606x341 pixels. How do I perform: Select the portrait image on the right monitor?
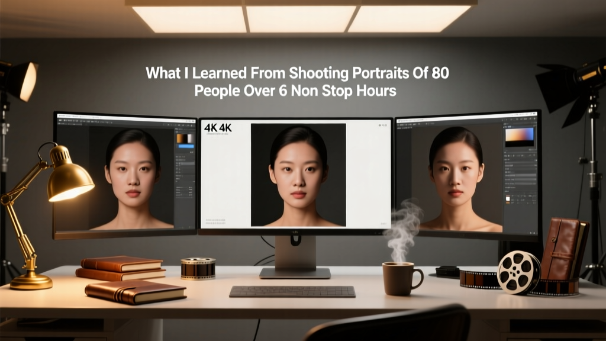pos(457,178)
